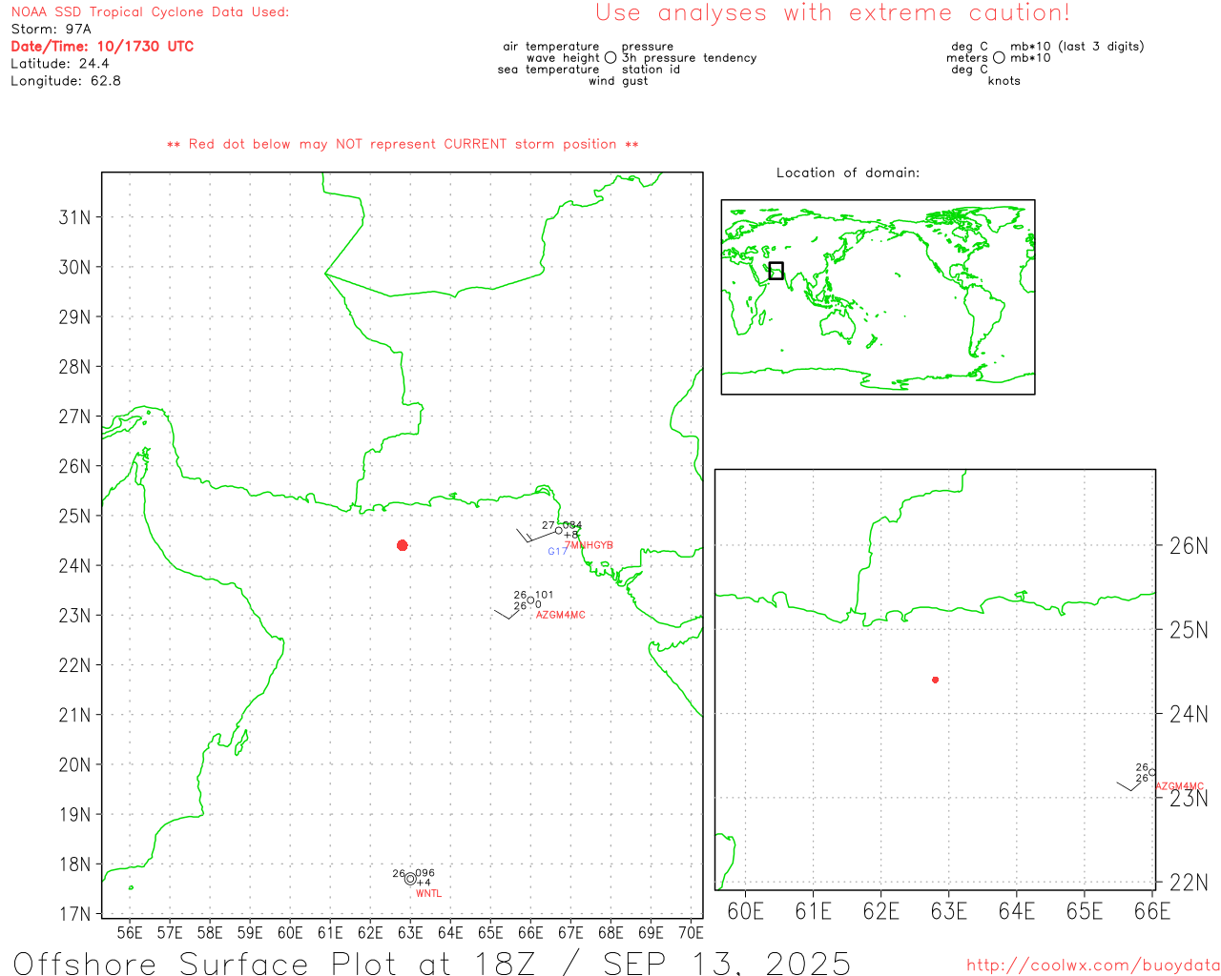Click the 'AZGM4MC' station id in the inset map
Image resolution: width=1221 pixels, height=976 pixels.
[1180, 786]
